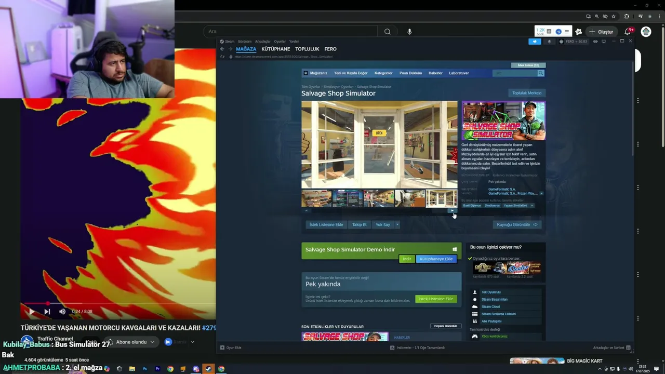Click the Steam store search magnifier
Image resolution: width=665 pixels, height=374 pixels.
pos(541,73)
